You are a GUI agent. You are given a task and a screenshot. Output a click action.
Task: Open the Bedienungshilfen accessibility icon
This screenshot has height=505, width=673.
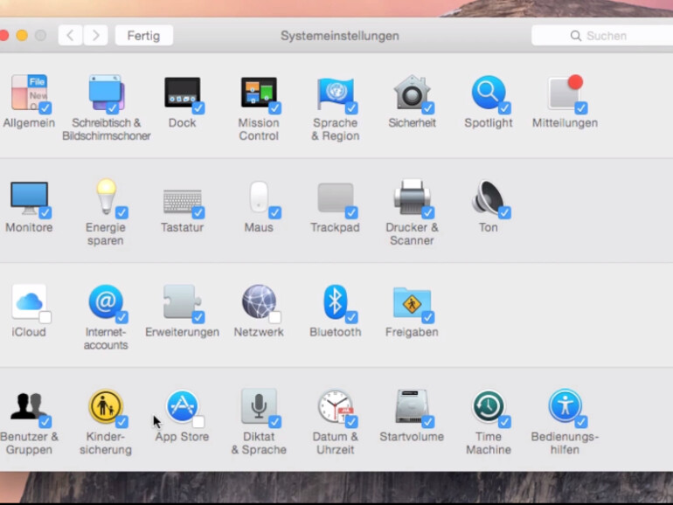coord(565,406)
